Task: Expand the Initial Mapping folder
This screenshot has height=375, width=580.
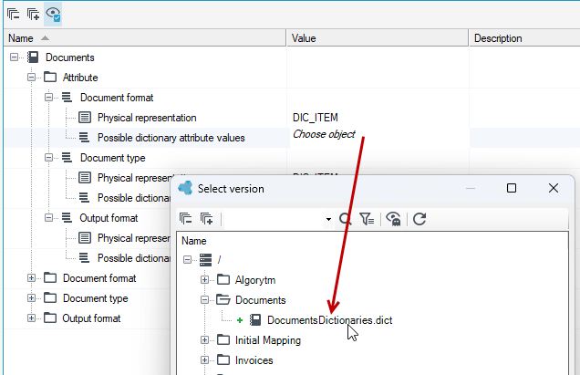Action: tap(204, 339)
